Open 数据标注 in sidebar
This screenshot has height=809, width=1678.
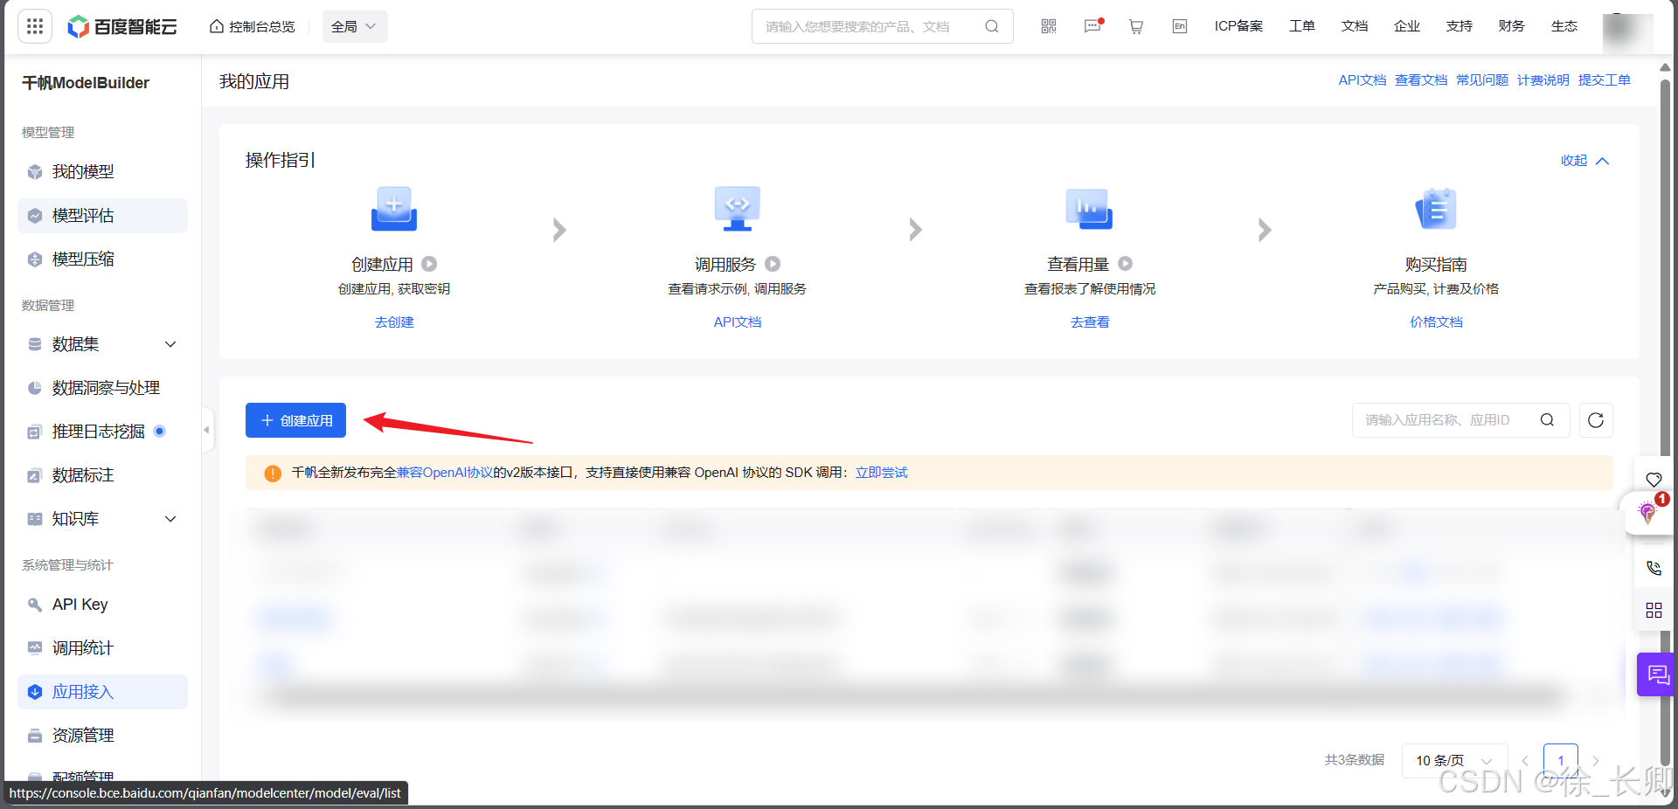(102, 475)
